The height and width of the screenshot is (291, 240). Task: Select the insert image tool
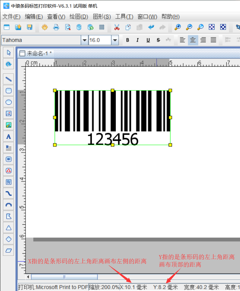(9, 114)
